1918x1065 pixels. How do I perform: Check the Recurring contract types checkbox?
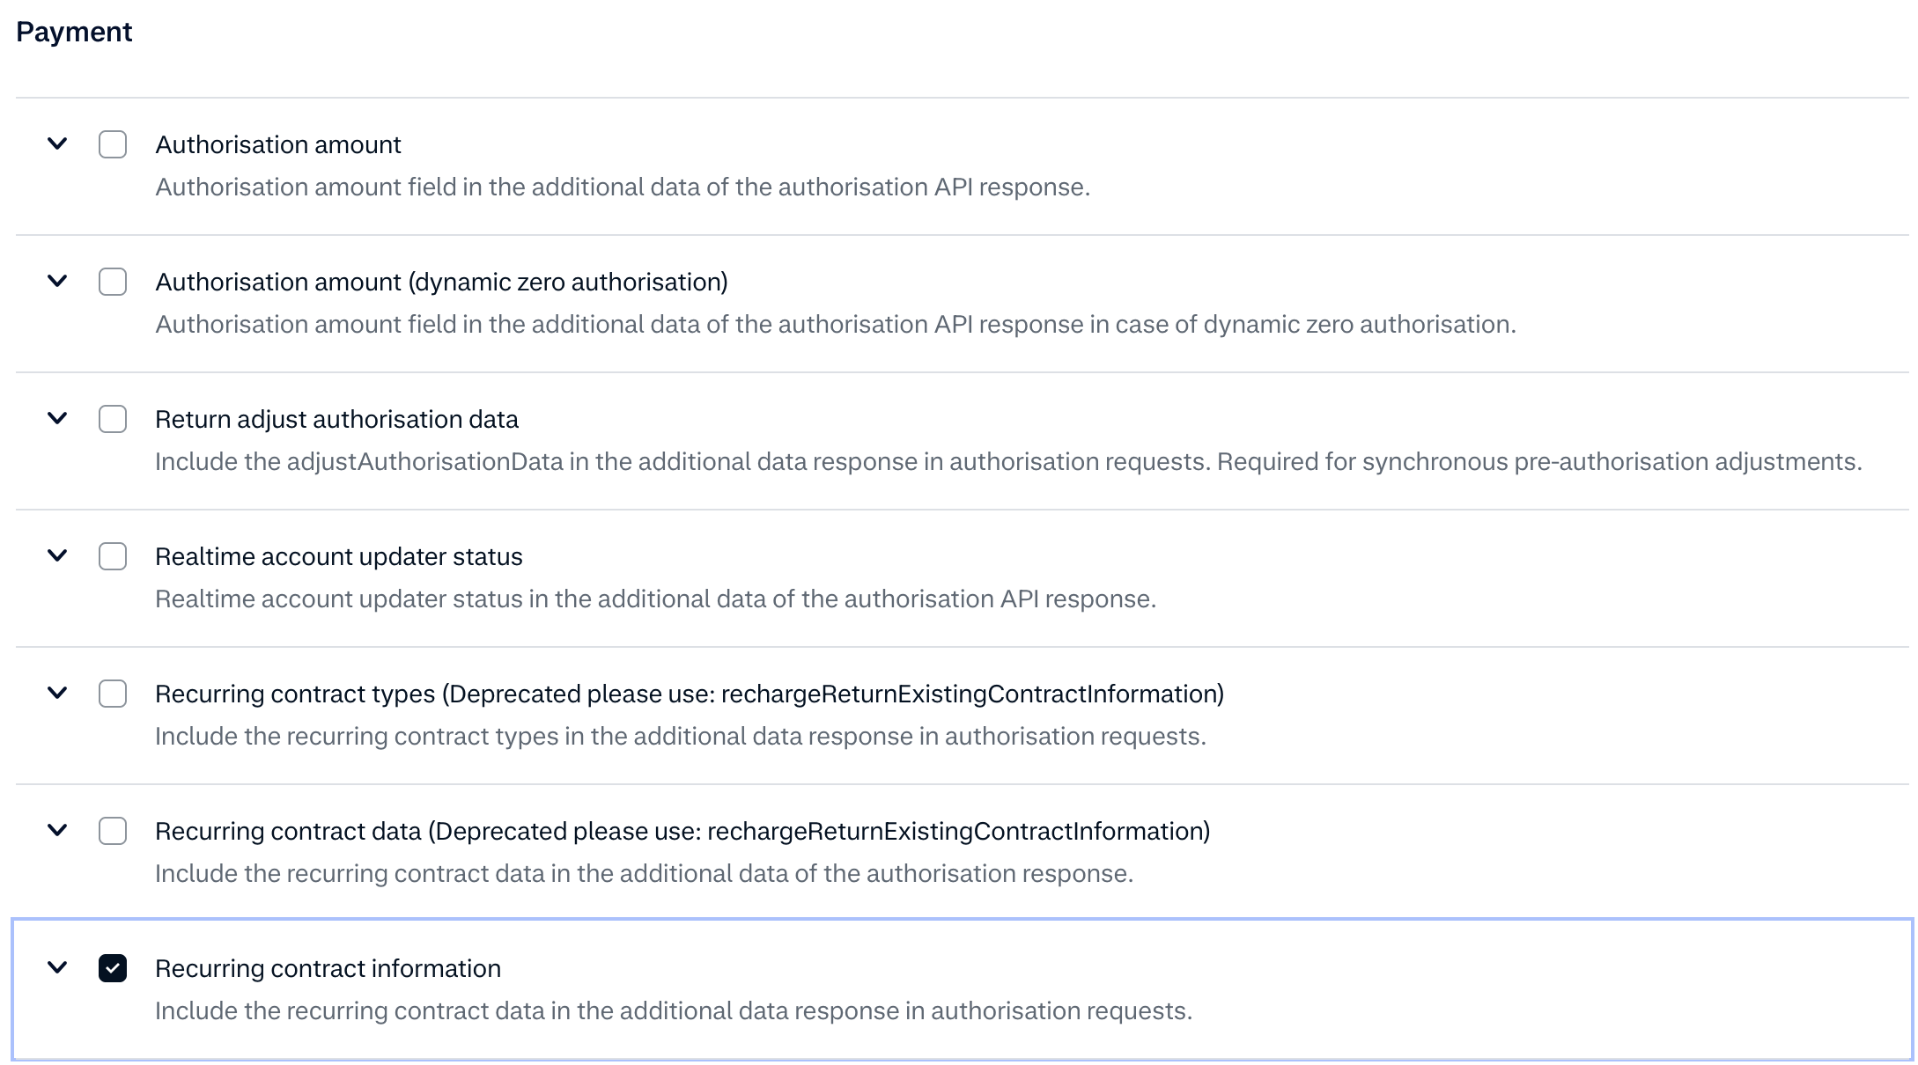pyautogui.click(x=113, y=694)
